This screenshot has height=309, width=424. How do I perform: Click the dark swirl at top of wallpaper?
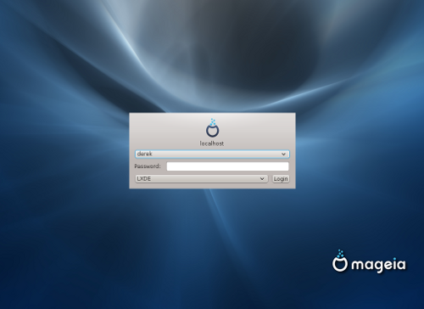coord(254,51)
